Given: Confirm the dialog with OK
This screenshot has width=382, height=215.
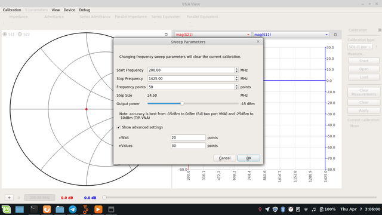Looking at the screenshot, I should click(x=249, y=158).
